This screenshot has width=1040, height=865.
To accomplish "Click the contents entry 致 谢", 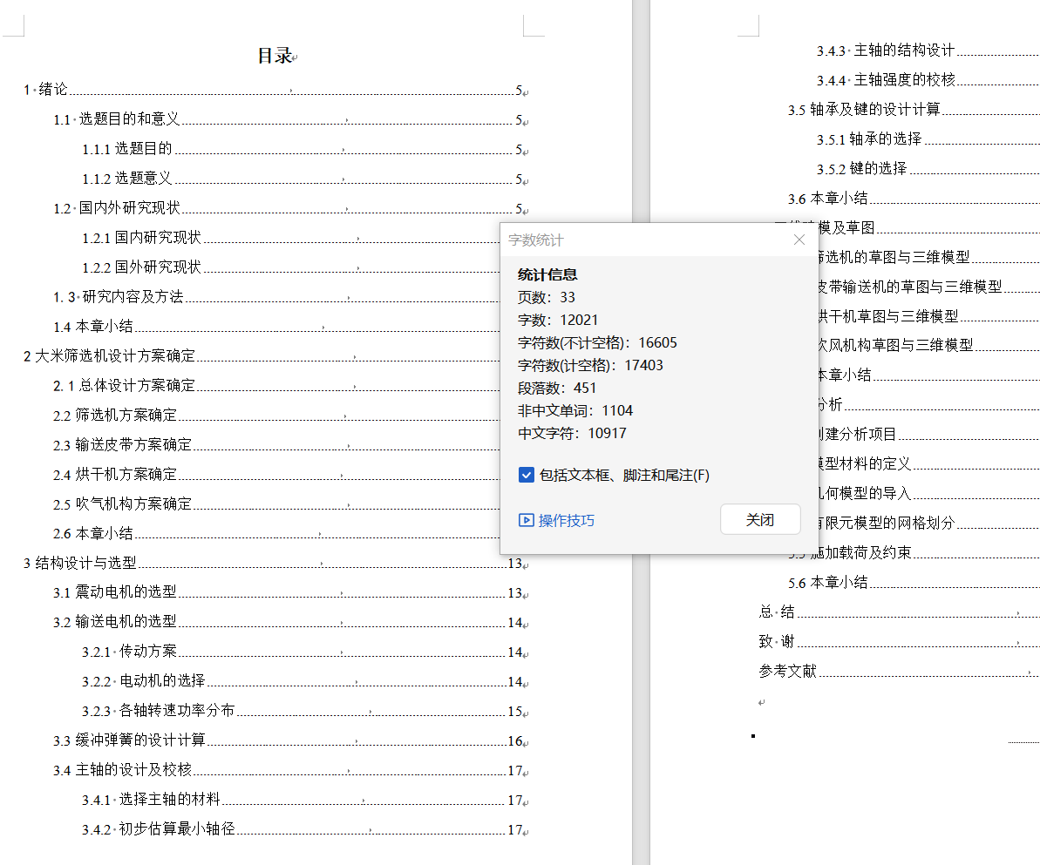I will tap(900, 642).
